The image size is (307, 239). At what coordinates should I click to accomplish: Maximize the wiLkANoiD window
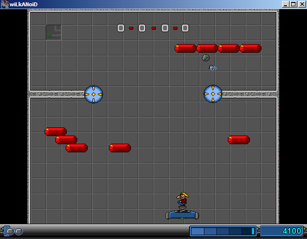(293, 4)
